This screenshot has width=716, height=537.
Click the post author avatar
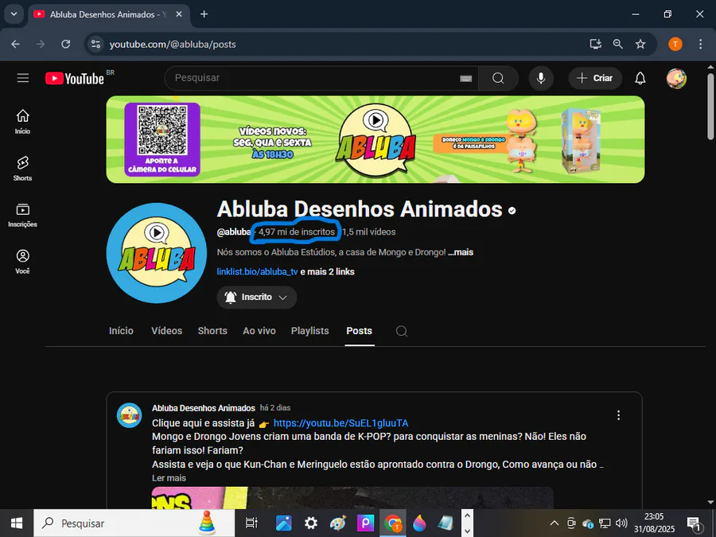pyautogui.click(x=129, y=415)
